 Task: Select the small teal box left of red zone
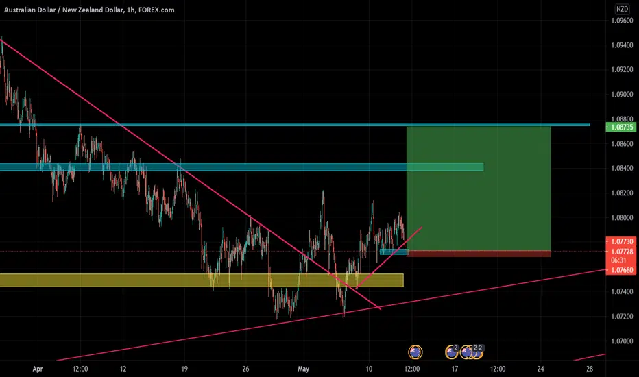coord(394,252)
